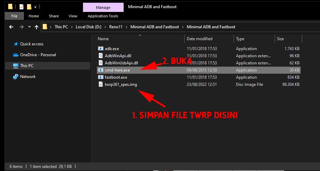Switch to the View ribbon tab
Image resolution: width=320 pixels, height=171 pixels.
pyautogui.click(x=73, y=16)
